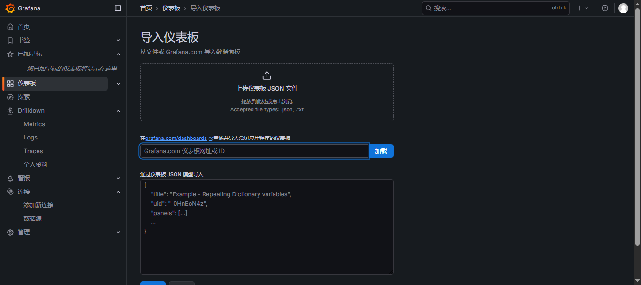
Task: Open Logs under Drilldown
Action: 31,138
